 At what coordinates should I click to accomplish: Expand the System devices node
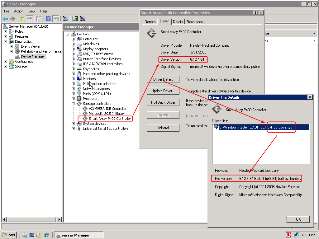click(x=73, y=124)
